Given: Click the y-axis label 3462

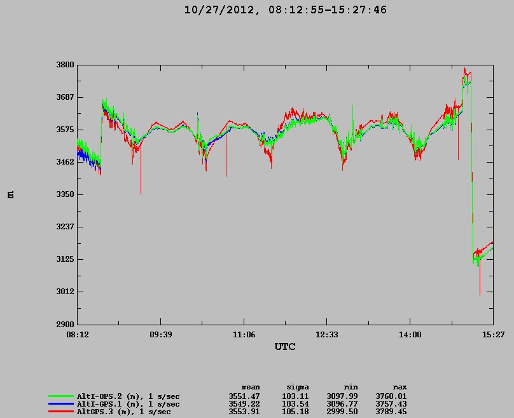Looking at the screenshot, I should pyautogui.click(x=65, y=162).
